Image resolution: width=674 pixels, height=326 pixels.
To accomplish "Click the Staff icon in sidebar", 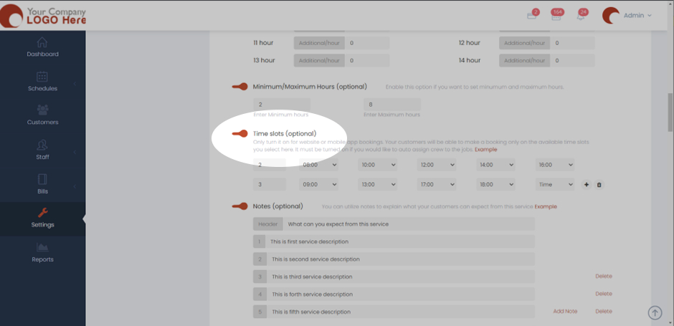I will tap(42, 145).
